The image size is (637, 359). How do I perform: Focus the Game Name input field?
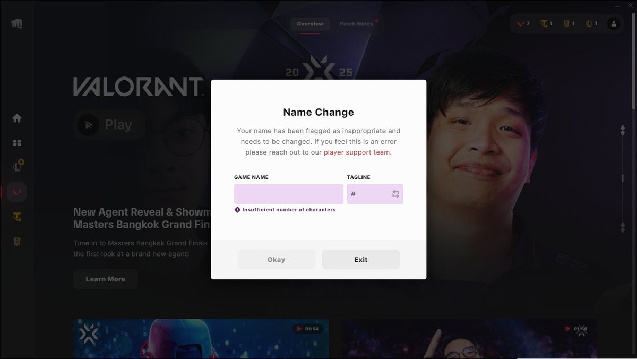(x=289, y=194)
